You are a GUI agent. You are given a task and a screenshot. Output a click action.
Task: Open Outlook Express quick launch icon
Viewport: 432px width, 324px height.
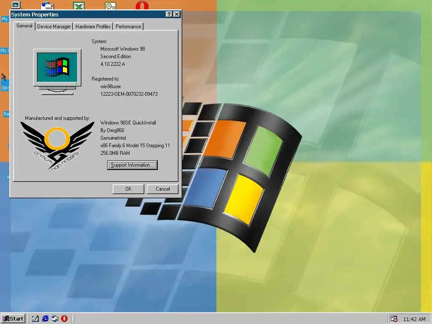(x=55, y=319)
